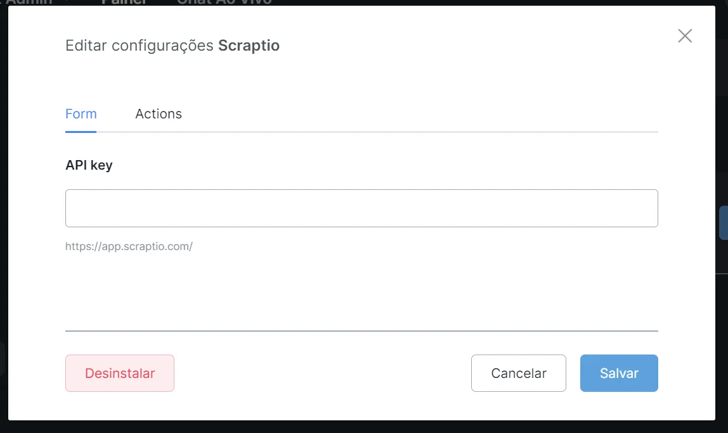This screenshot has height=433, width=728.
Task: Switch to the Actions tab
Action: click(x=159, y=114)
